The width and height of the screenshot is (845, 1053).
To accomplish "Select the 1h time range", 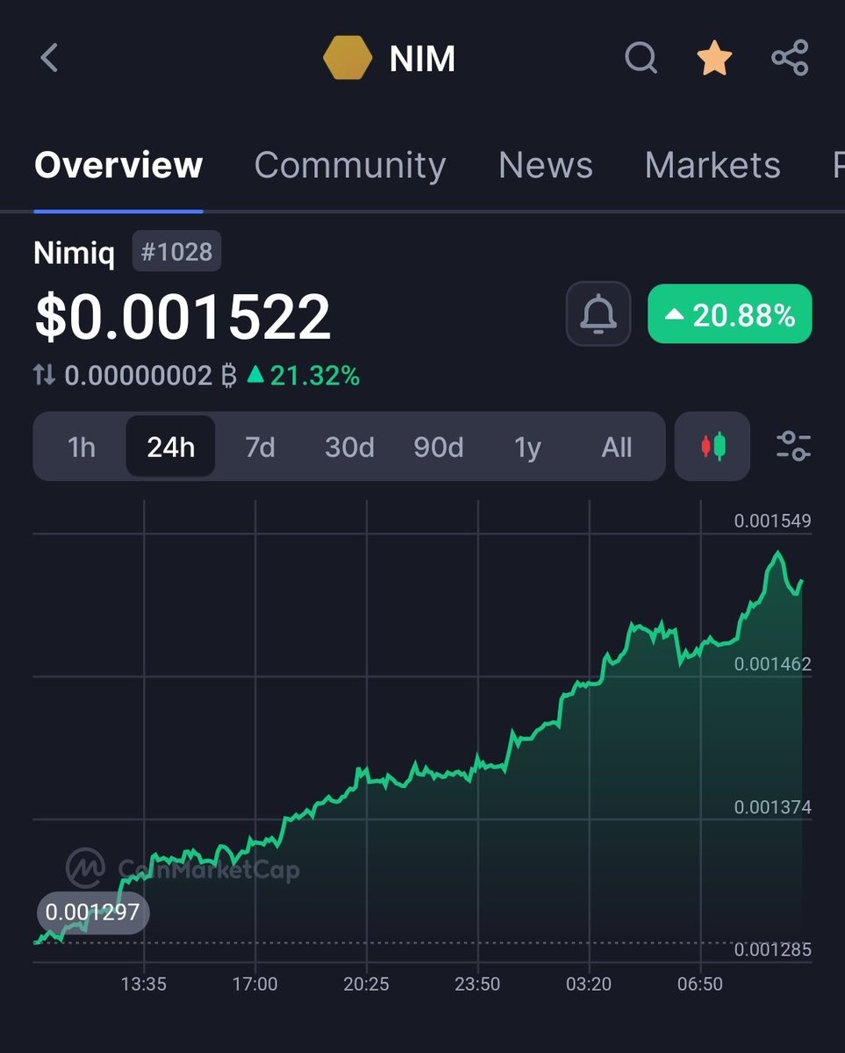I will point(82,448).
